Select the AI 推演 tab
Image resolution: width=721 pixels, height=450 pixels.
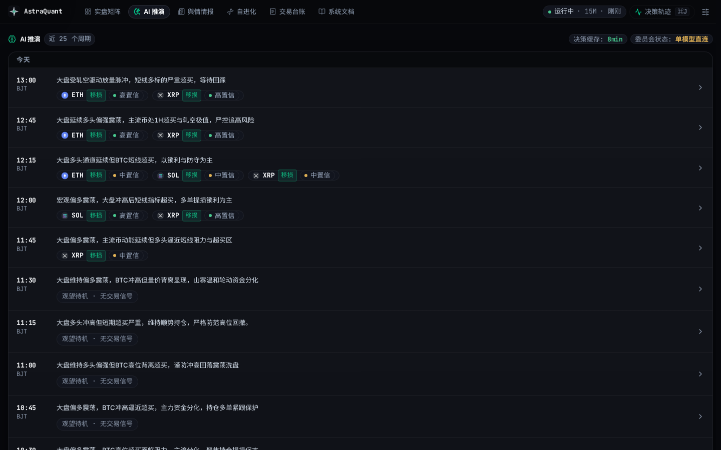click(149, 11)
